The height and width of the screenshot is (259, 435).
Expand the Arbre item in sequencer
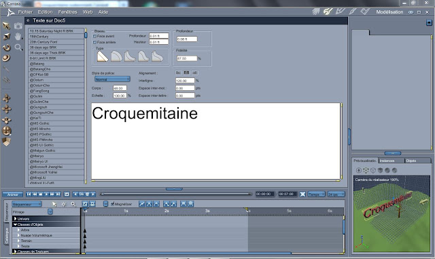18,230
